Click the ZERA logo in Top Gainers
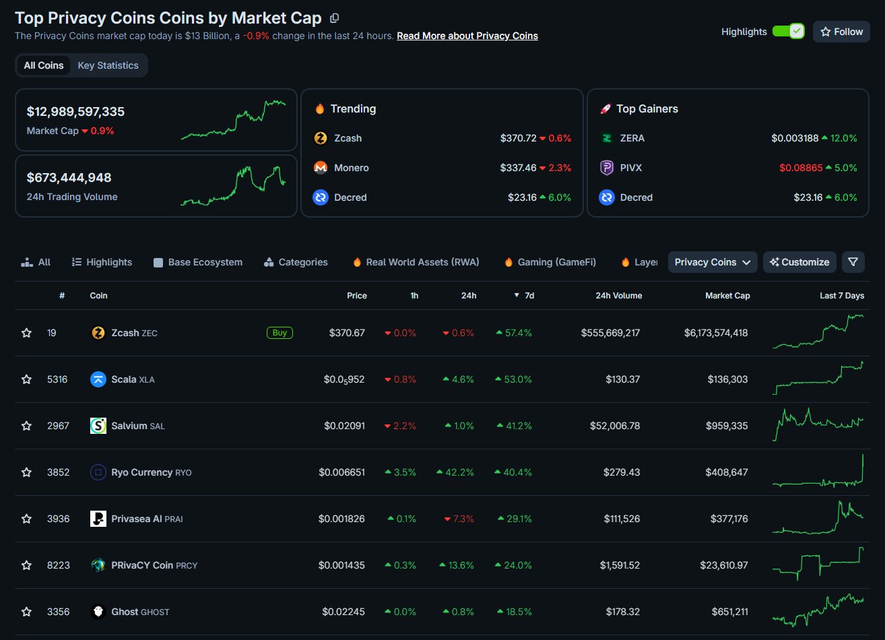This screenshot has height=640, width=885. pos(607,138)
